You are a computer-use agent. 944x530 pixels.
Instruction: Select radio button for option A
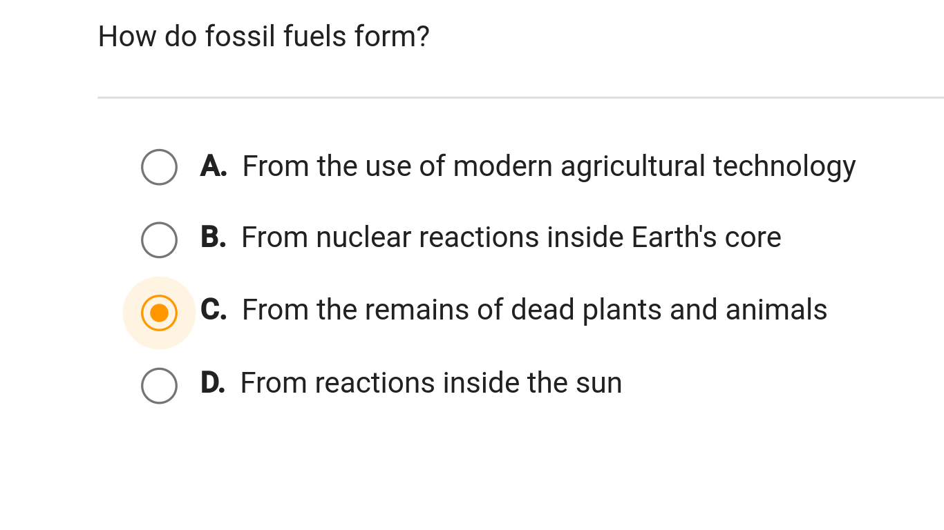point(159,167)
